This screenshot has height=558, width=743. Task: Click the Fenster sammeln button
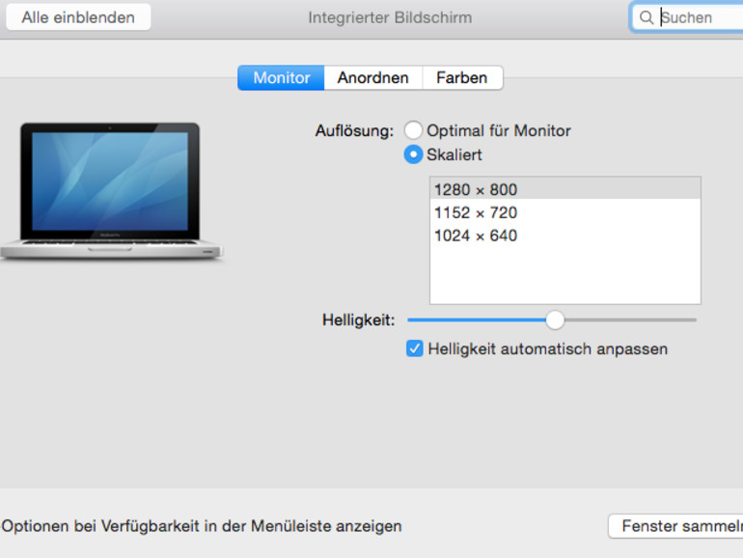tap(676, 526)
